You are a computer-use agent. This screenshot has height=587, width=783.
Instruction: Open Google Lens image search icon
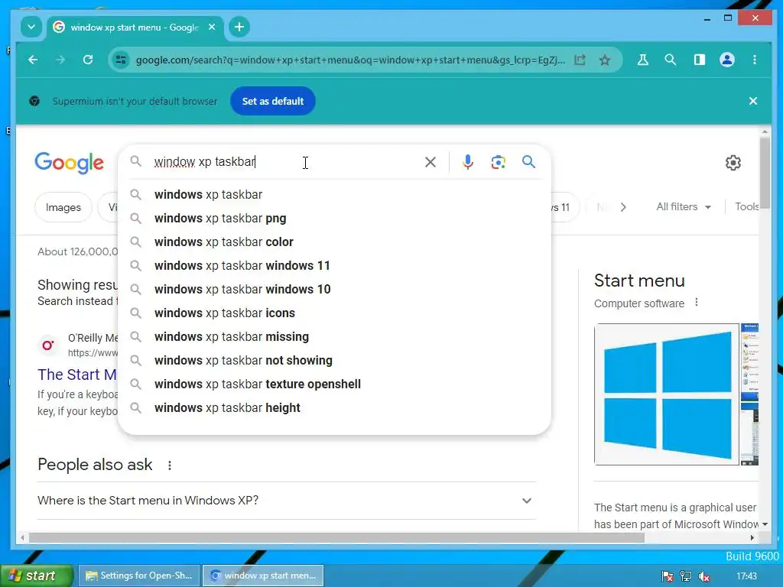pyautogui.click(x=498, y=162)
